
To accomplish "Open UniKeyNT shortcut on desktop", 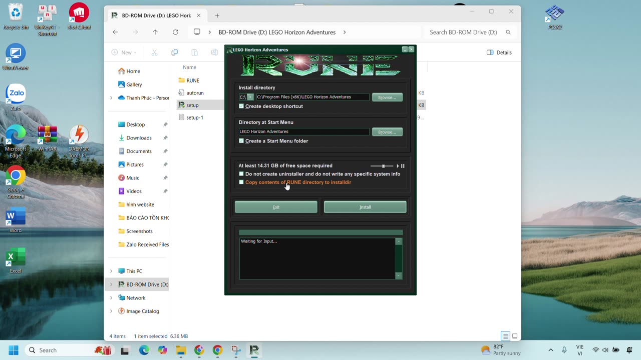I will (46, 19).
